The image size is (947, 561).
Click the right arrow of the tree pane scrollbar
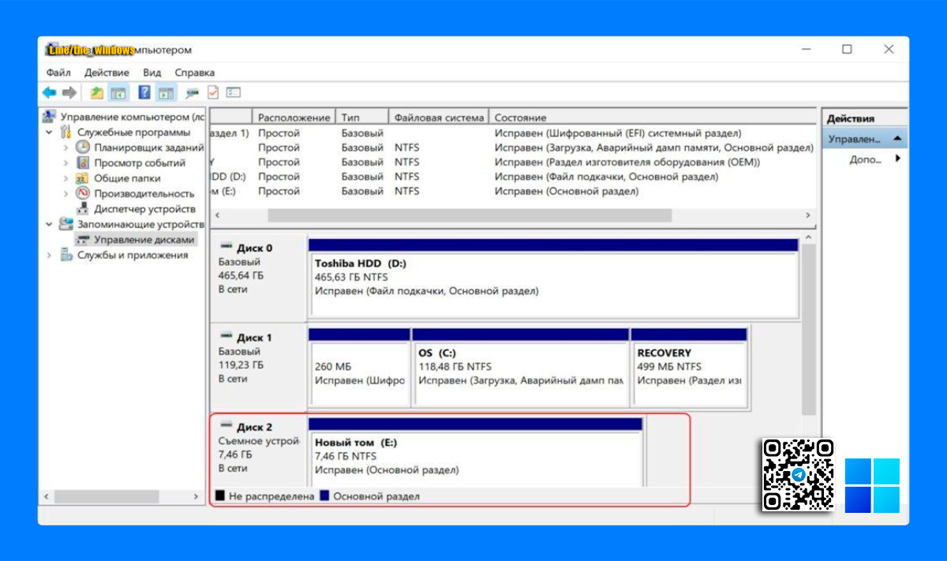point(197,496)
